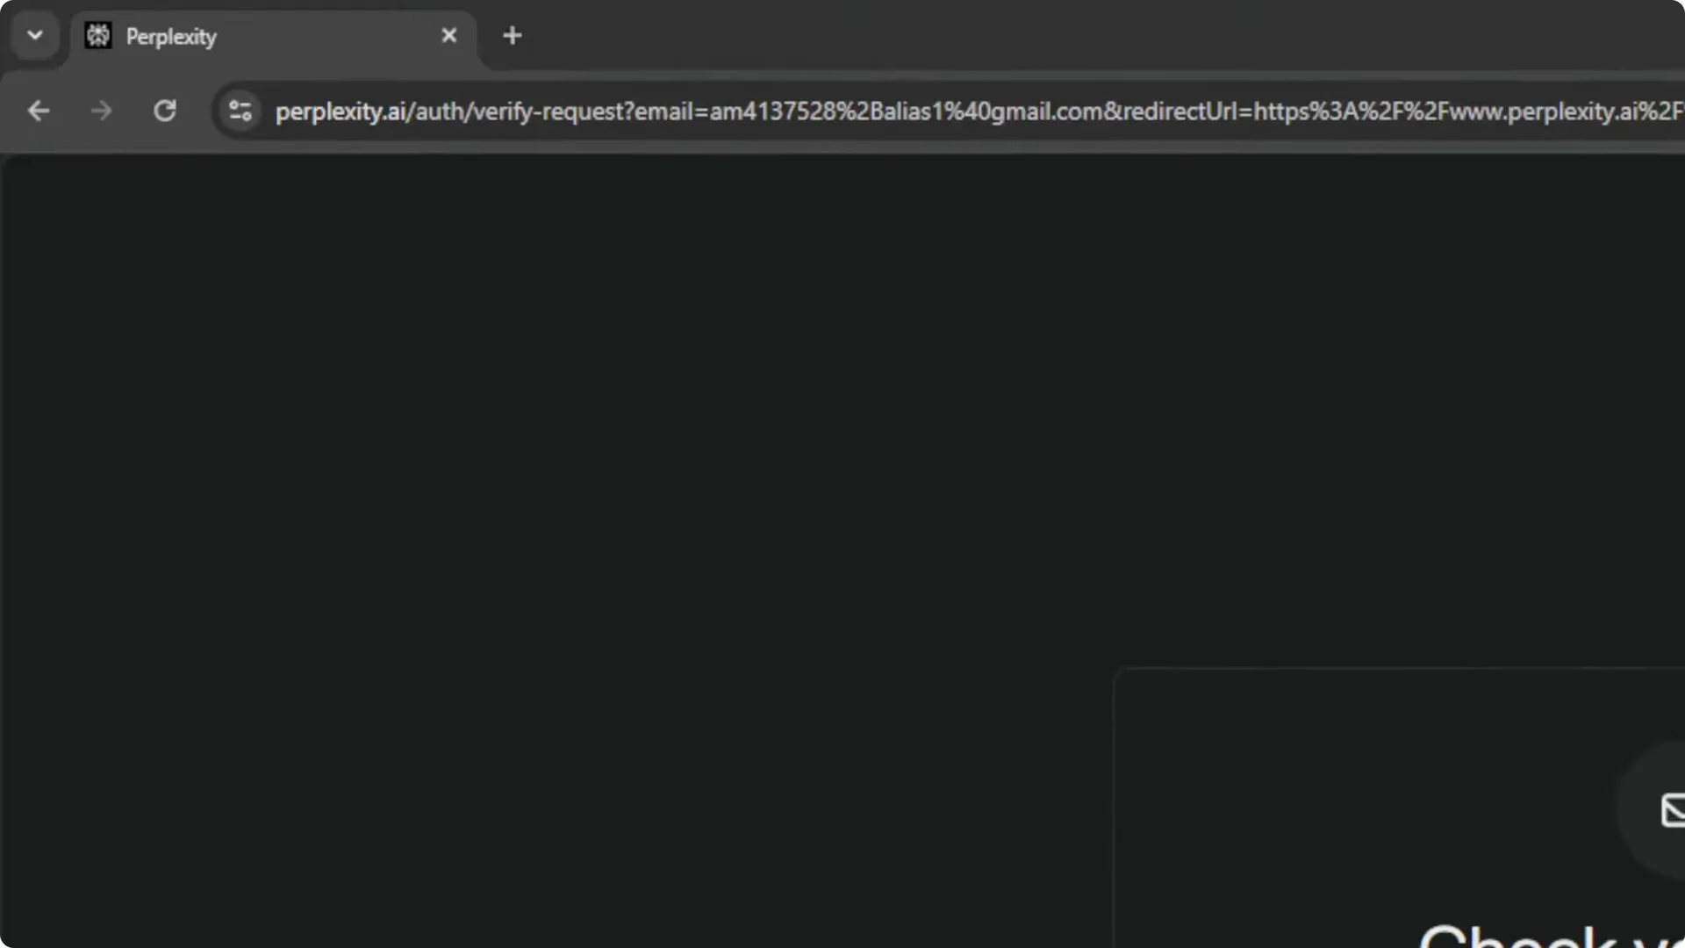Screen dimensions: 1685x948
Task: Open a new tab with plus button
Action: [513, 36]
